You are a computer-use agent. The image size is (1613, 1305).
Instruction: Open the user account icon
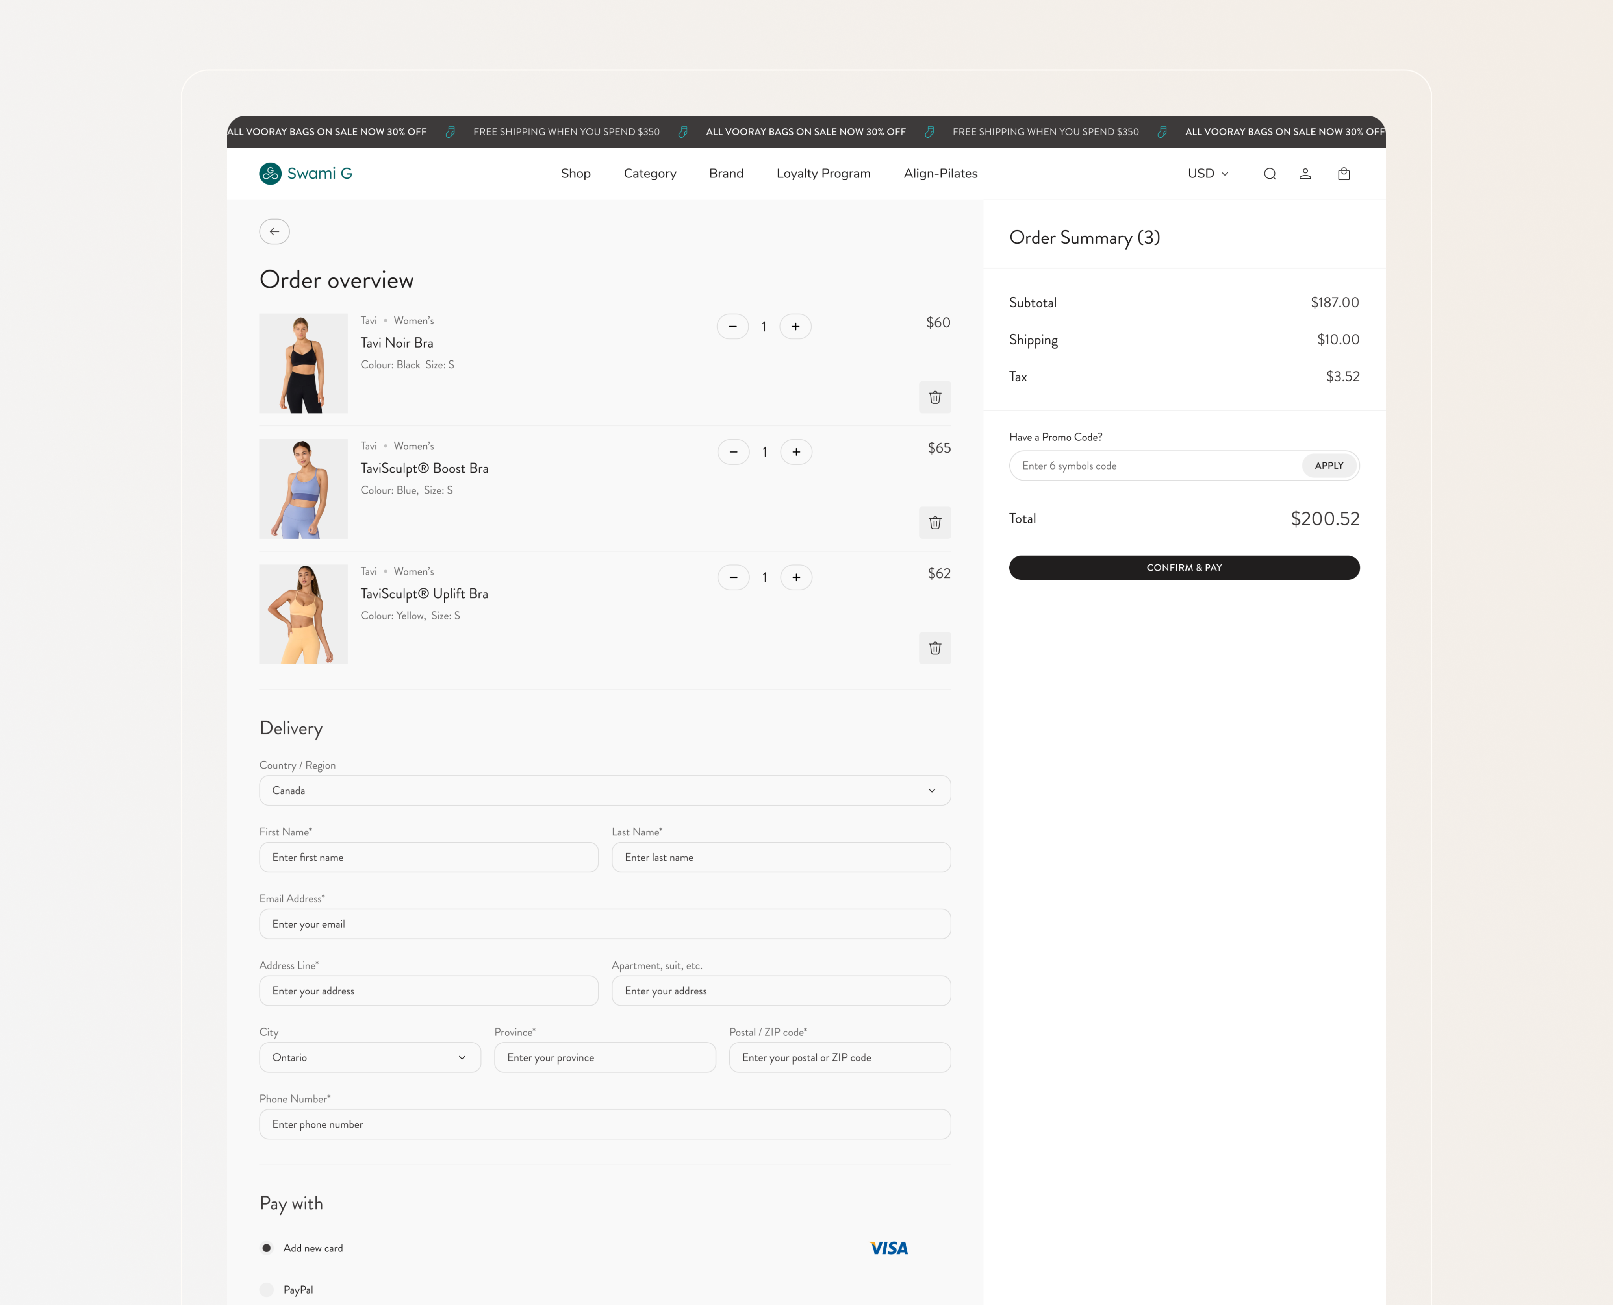click(1305, 174)
